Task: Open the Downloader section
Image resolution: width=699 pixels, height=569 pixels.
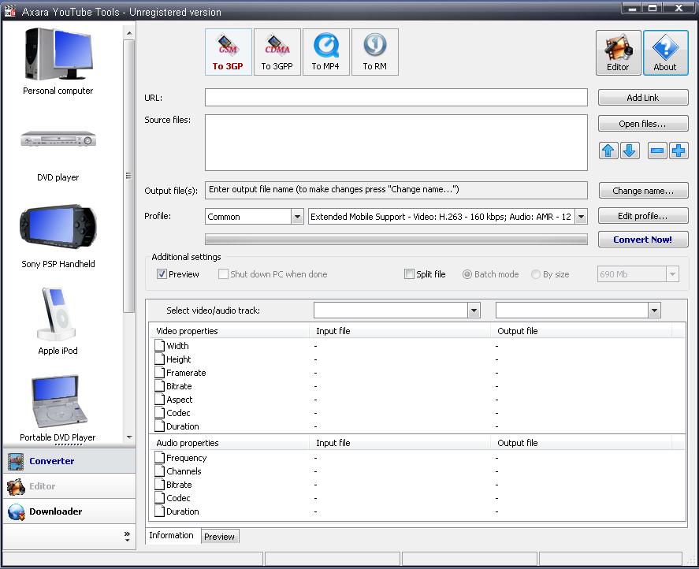Action: (x=69, y=512)
